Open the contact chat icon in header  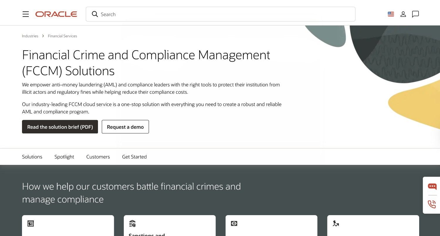[415, 14]
